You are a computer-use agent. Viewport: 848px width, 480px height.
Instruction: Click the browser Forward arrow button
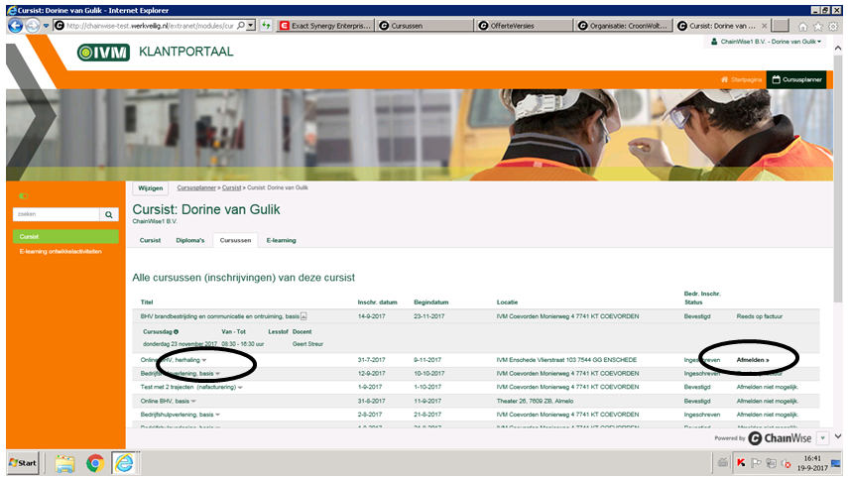click(33, 26)
